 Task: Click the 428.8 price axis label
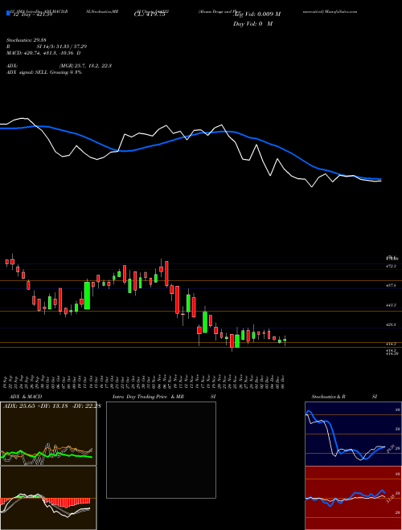click(389, 325)
